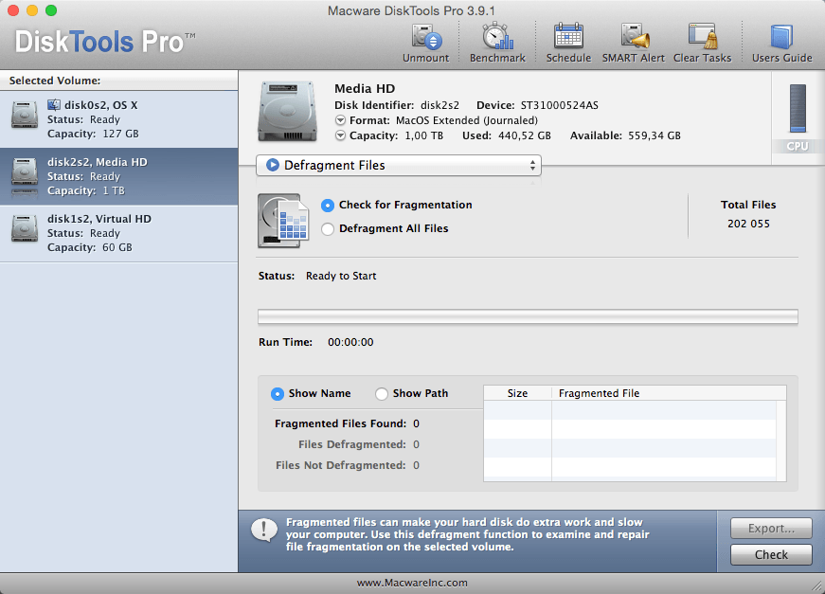Click Capacity 60 GB under Virtual HD
Screen dimensions: 825x594
pyautogui.click(x=89, y=247)
